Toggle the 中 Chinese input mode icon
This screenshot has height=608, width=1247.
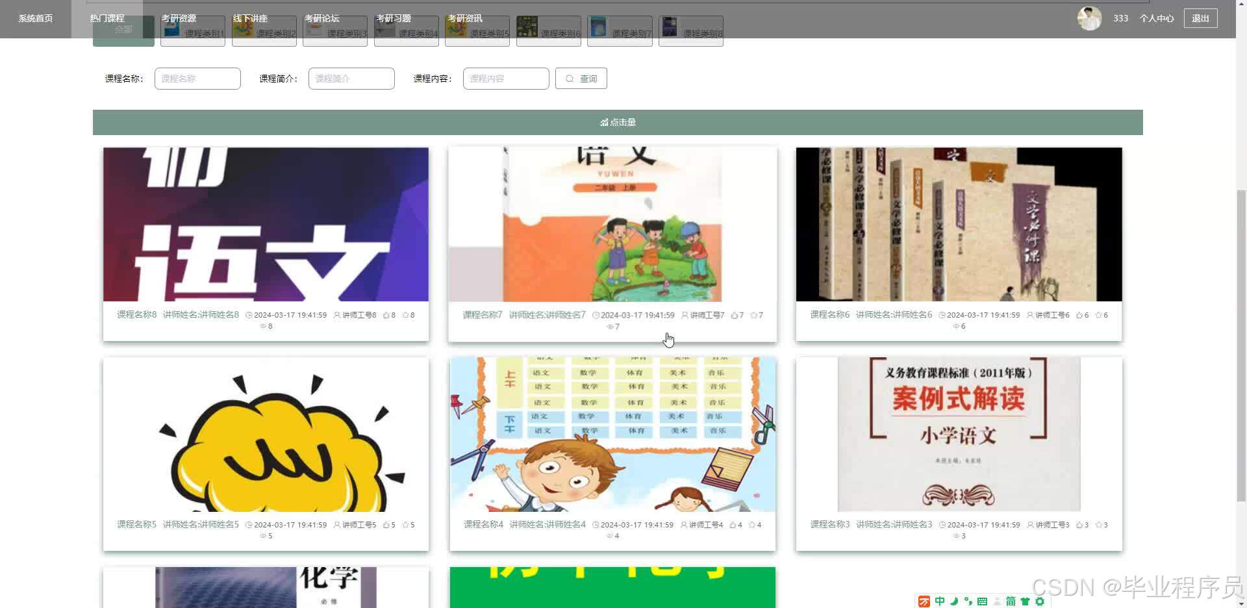coord(940,602)
